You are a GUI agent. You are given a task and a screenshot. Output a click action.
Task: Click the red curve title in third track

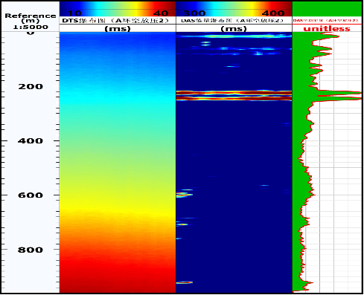tap(325, 20)
